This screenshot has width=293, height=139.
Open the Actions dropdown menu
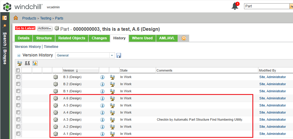click(x=44, y=28)
